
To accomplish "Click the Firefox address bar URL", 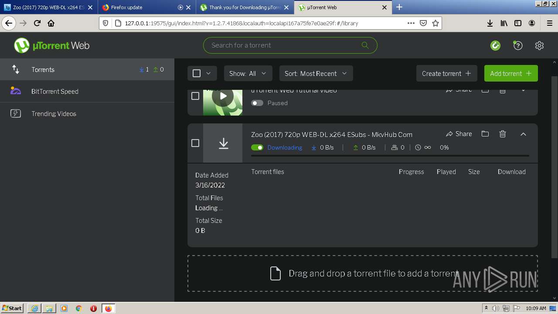I will [x=241, y=23].
